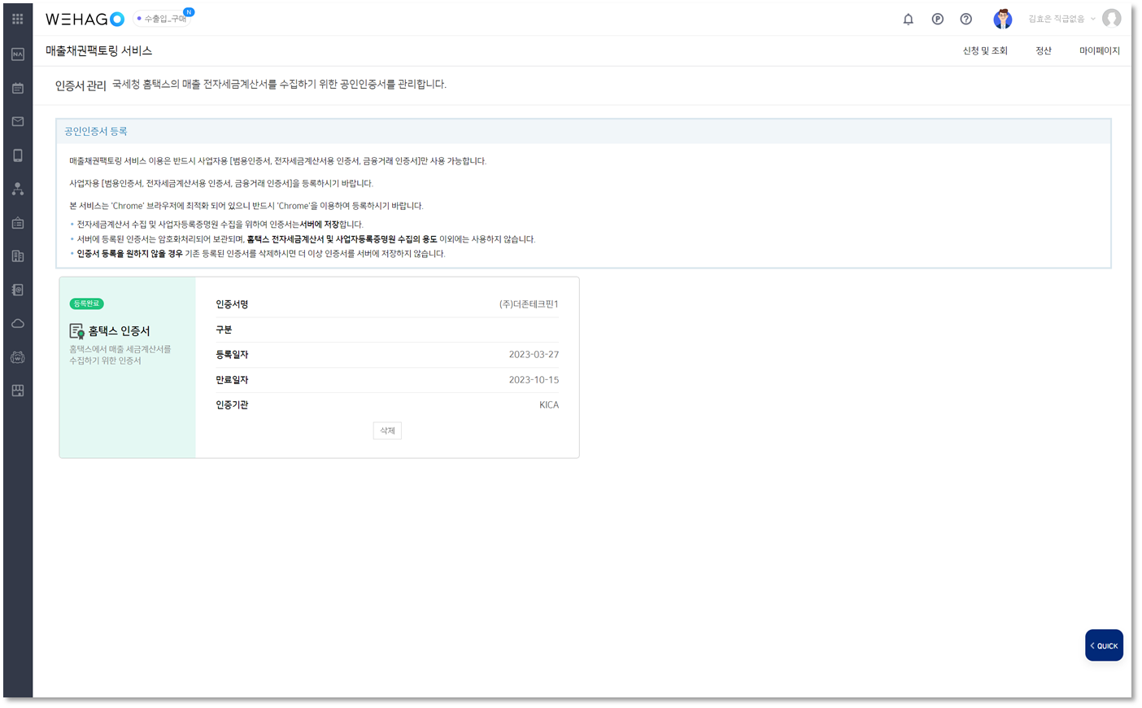Open the cloud storage sidebar icon
This screenshot has width=1142, height=708.
[x=17, y=323]
